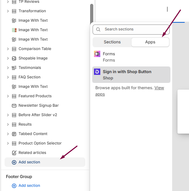Viewport: 189px width, 191px height.
Task: Click the Tabbed Content section icon
Action: coord(14,134)
